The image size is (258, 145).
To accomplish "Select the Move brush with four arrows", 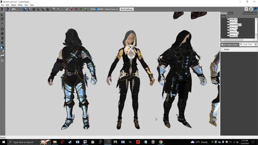I will [x=43, y=9].
